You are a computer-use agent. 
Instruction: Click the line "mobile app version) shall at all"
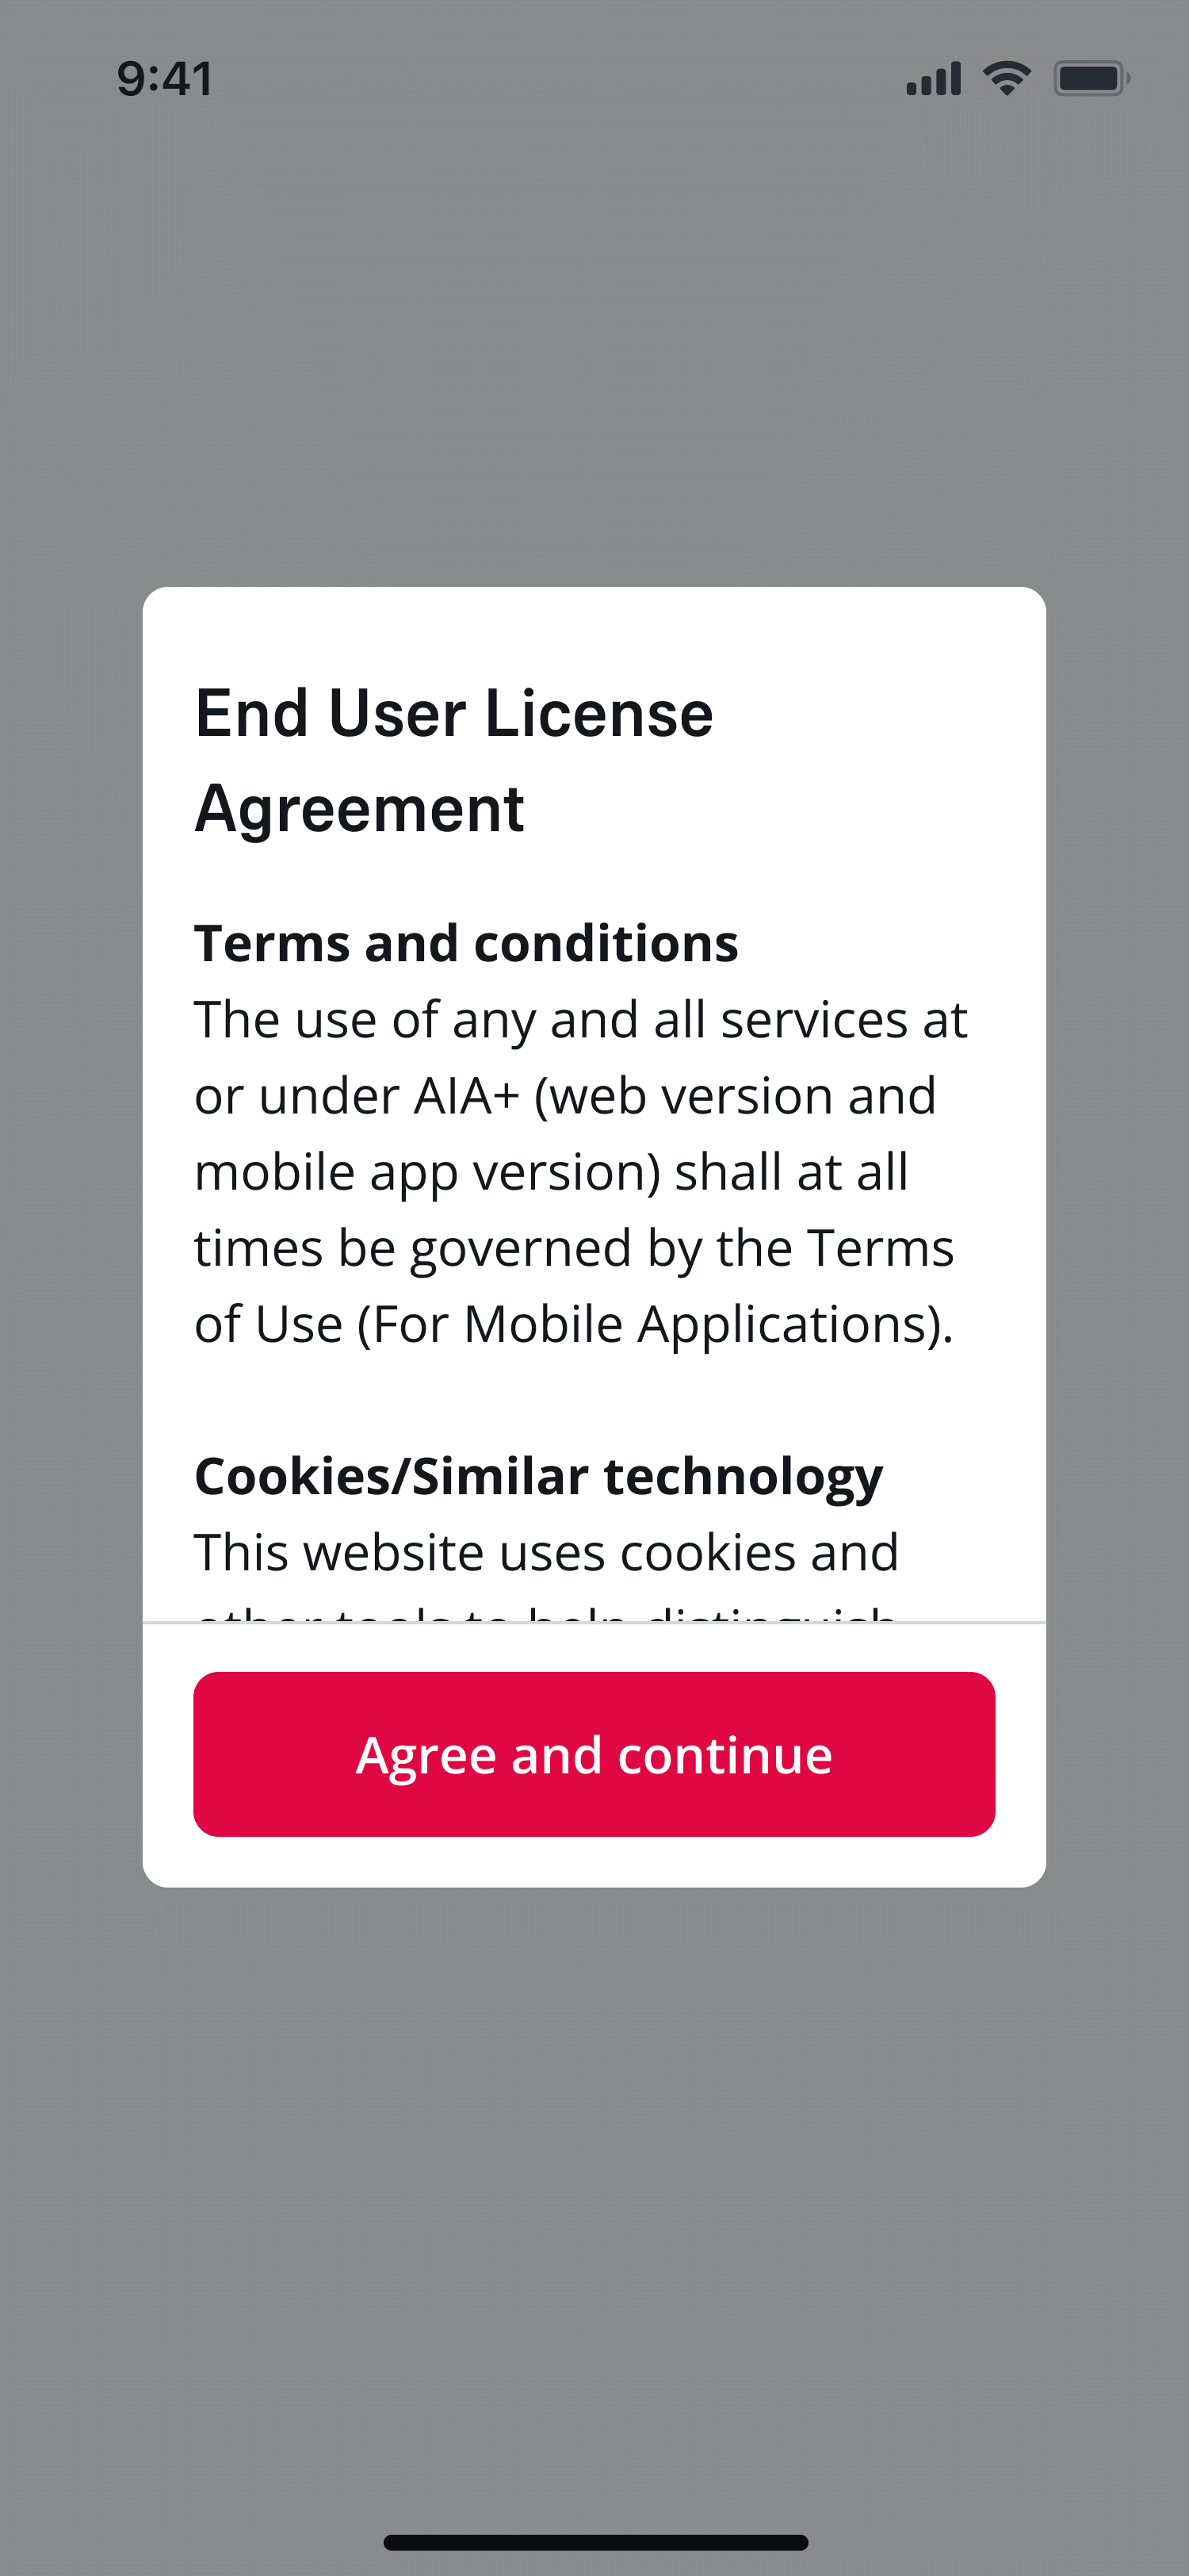pyautogui.click(x=551, y=1172)
